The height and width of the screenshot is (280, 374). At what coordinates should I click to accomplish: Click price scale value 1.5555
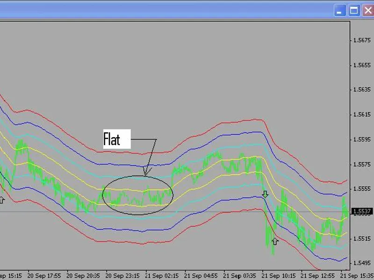(362, 189)
